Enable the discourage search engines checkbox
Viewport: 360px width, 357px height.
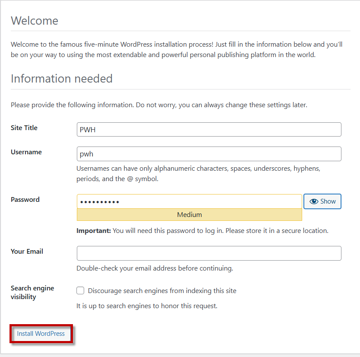[80, 291]
